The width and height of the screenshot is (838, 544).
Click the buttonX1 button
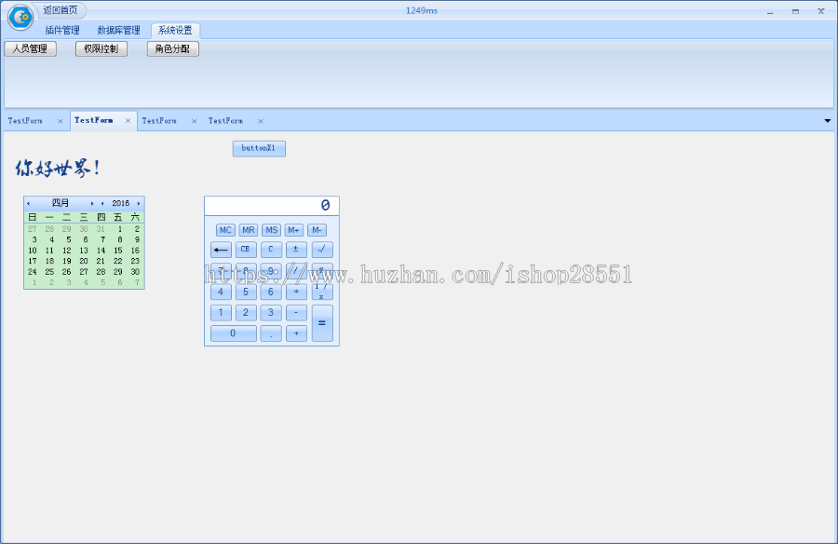(x=259, y=149)
